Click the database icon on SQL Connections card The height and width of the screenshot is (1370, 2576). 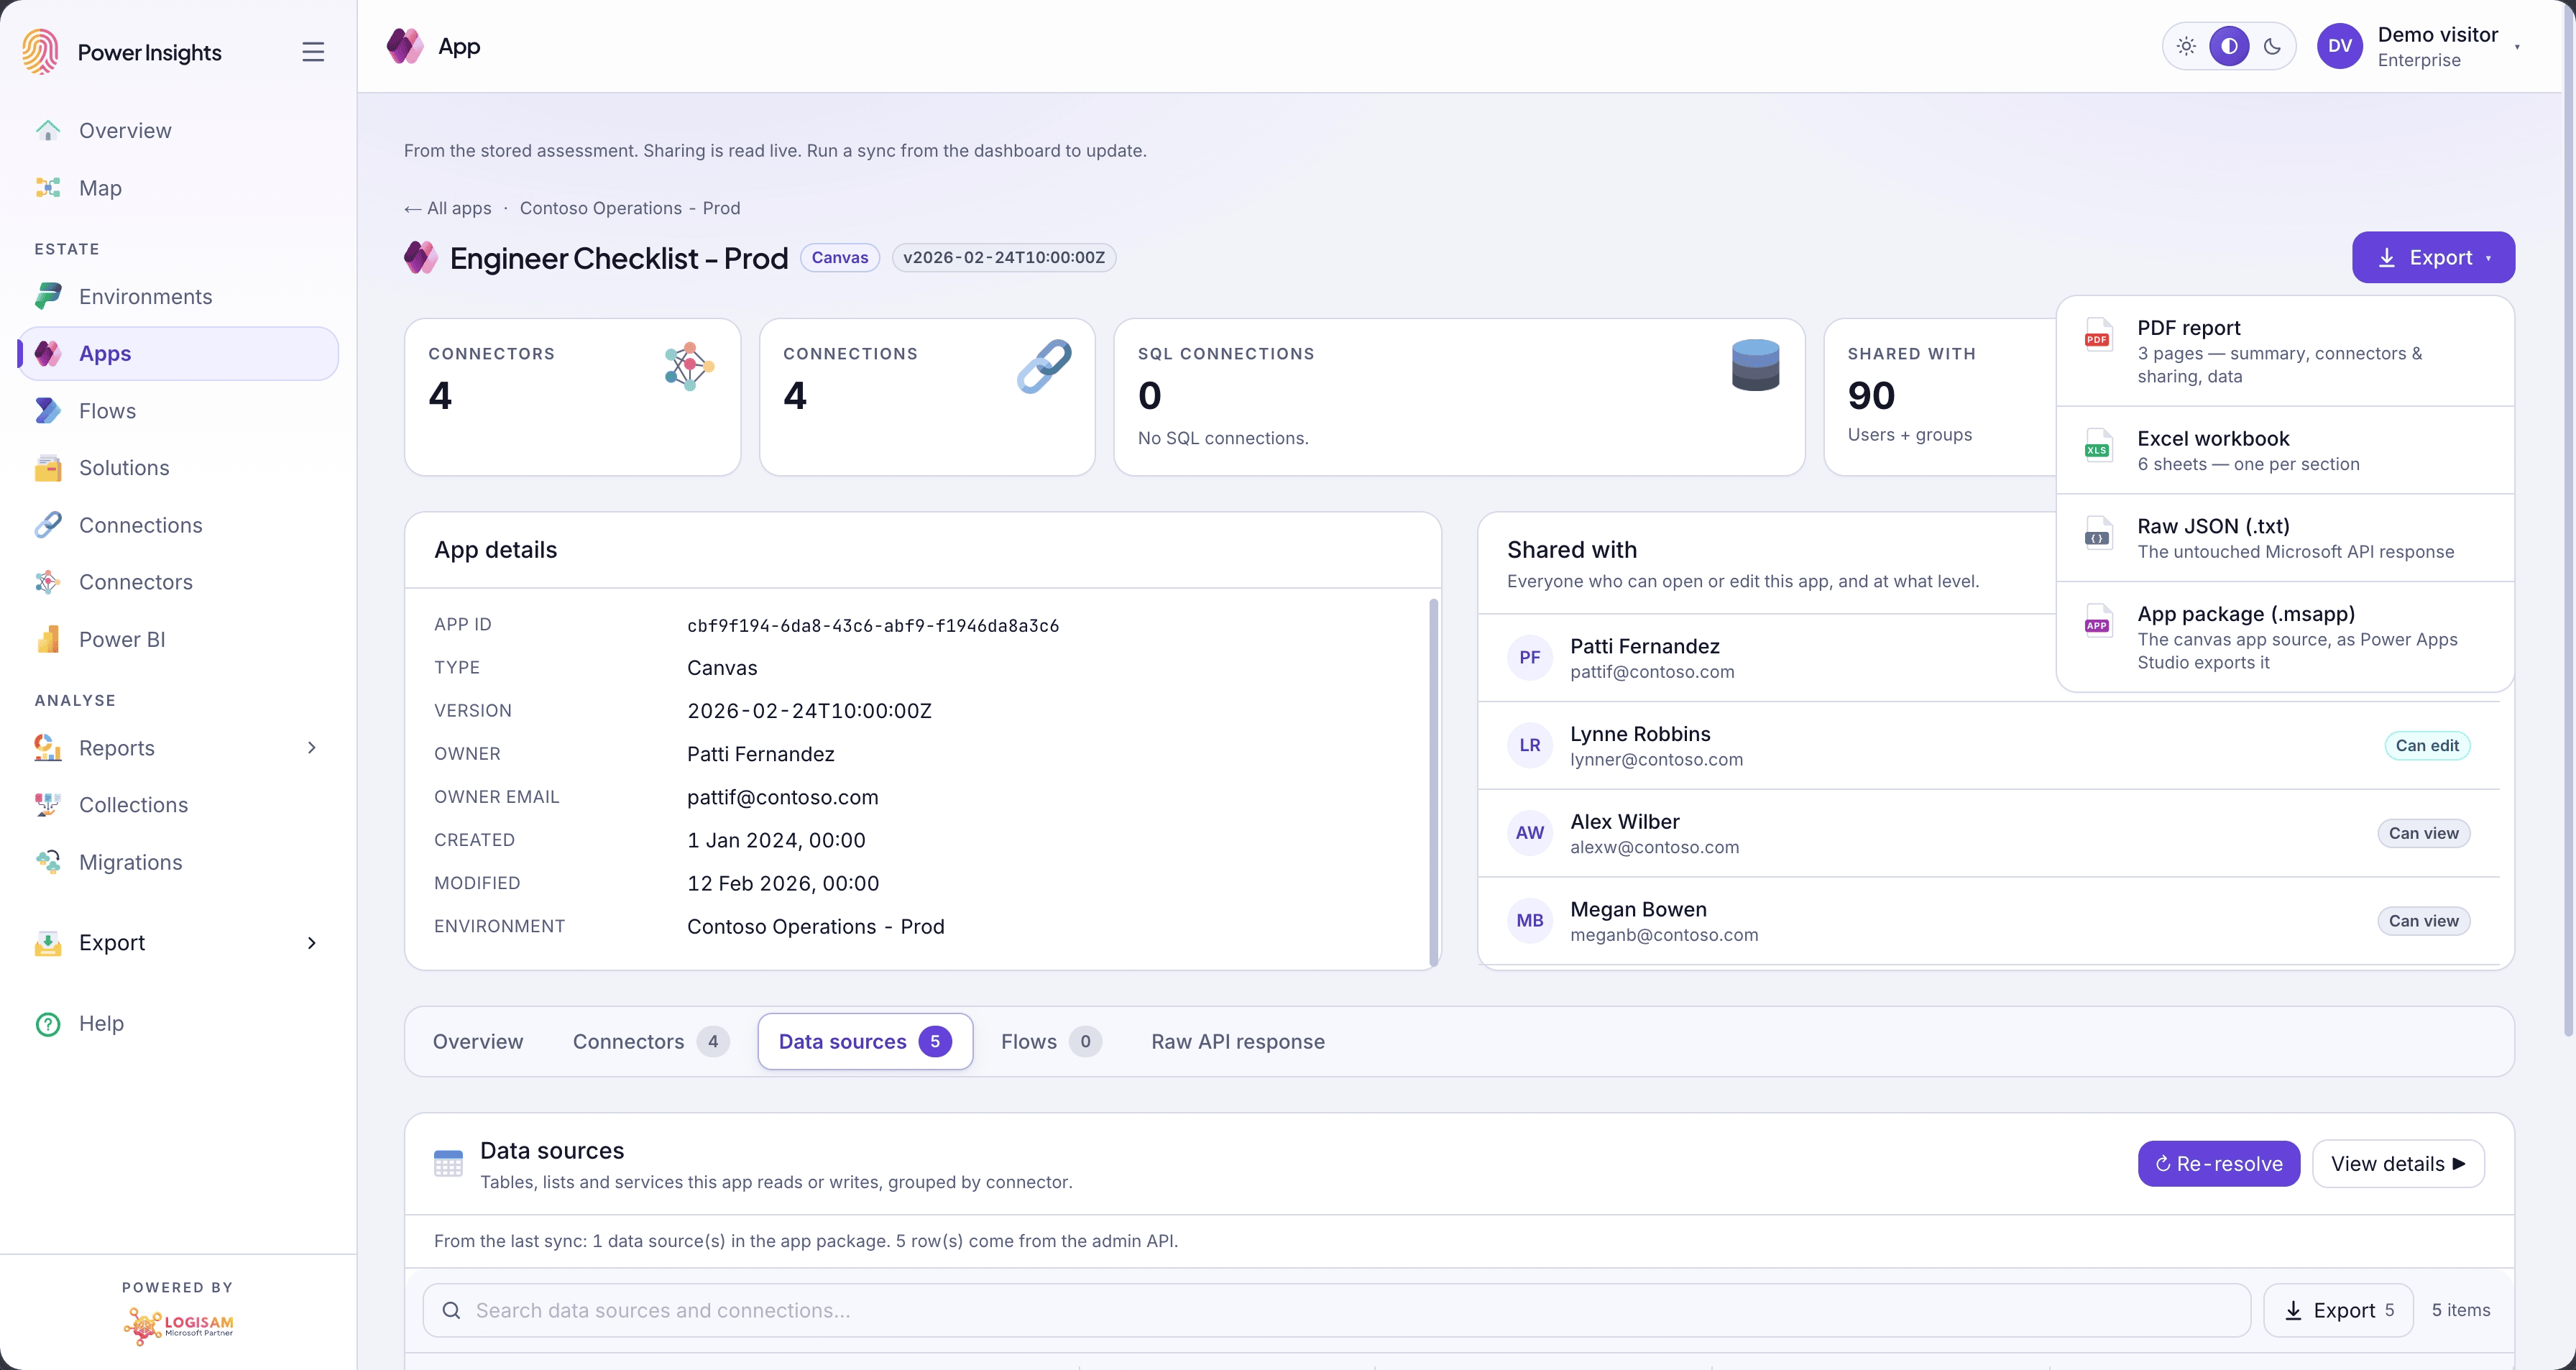[x=1755, y=365]
